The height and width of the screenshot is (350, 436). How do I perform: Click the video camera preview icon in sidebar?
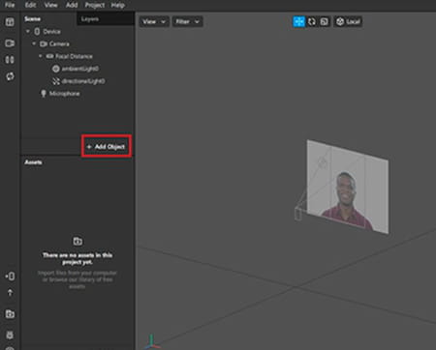coord(10,44)
